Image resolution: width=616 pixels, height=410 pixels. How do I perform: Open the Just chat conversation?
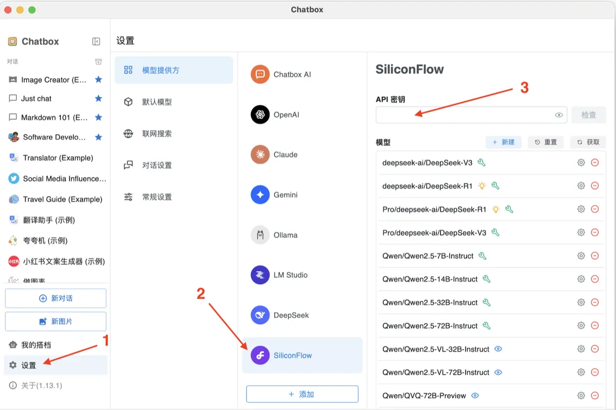click(x=55, y=98)
